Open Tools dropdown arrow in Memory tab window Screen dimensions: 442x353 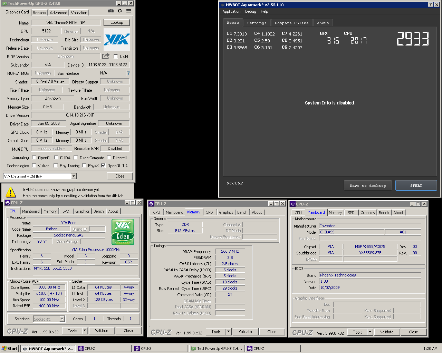pyautogui.click(x=228, y=332)
